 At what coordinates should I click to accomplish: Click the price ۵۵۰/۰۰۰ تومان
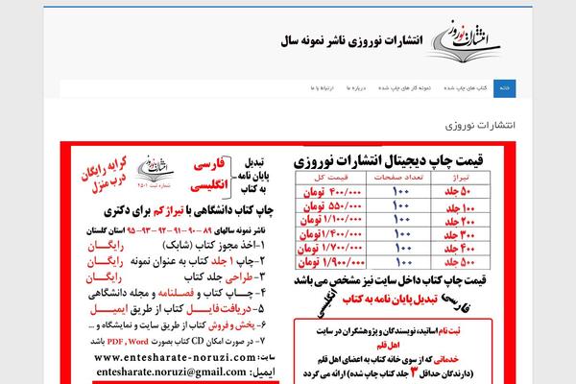pos(332,206)
